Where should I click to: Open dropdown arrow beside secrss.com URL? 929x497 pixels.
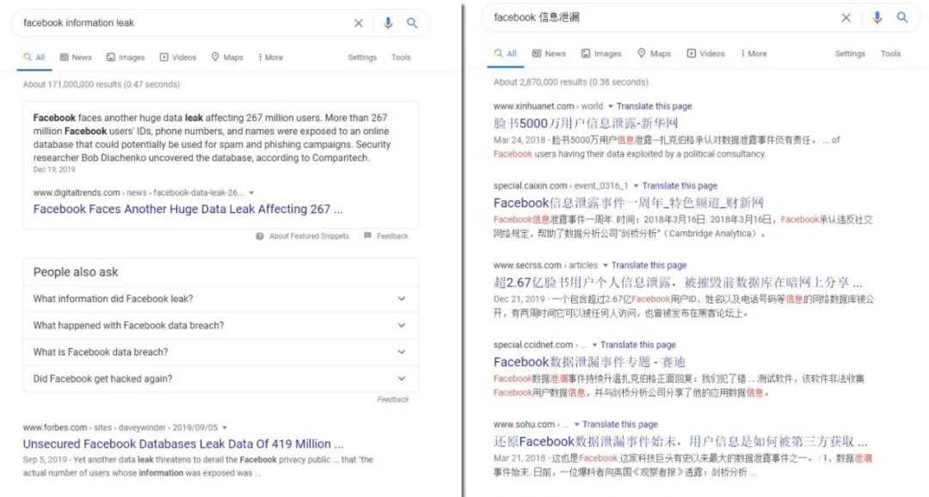point(605,266)
